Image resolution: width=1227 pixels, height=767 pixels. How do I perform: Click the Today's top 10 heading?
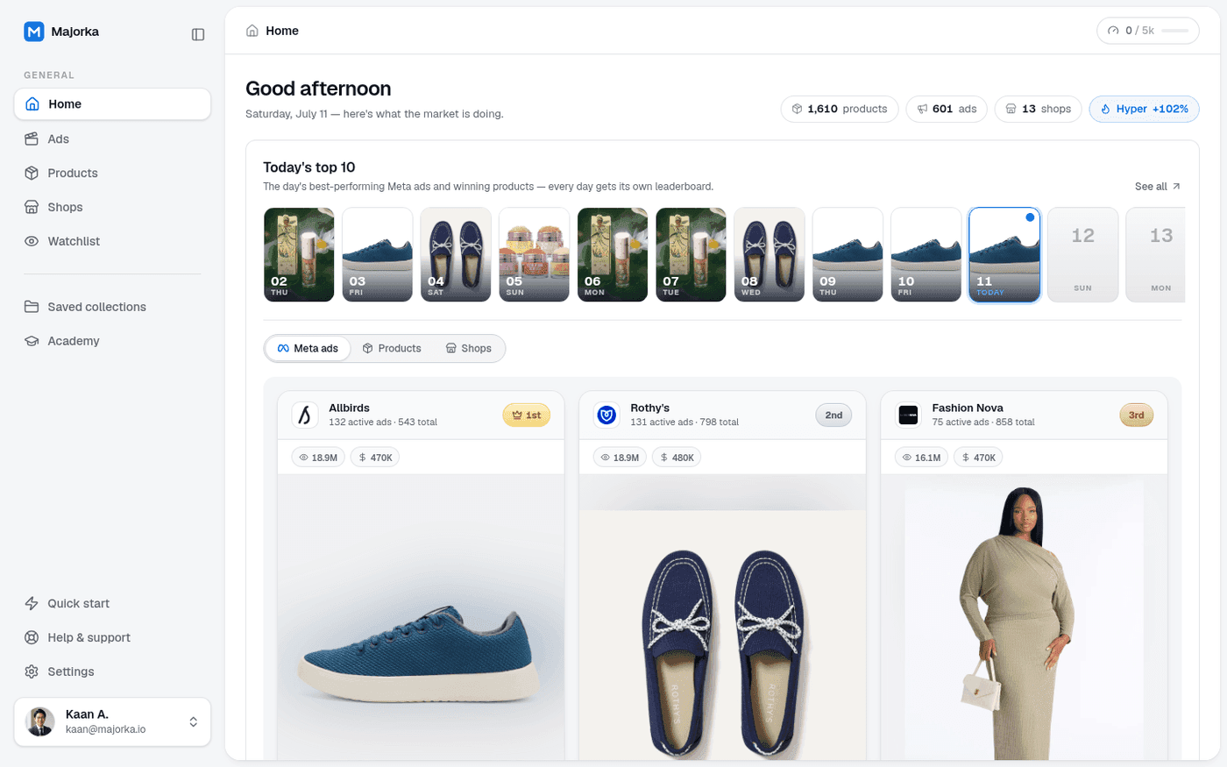pos(309,167)
